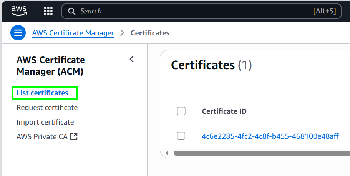Select List certificates in sidebar
The width and height of the screenshot is (350, 176).
[42, 93]
